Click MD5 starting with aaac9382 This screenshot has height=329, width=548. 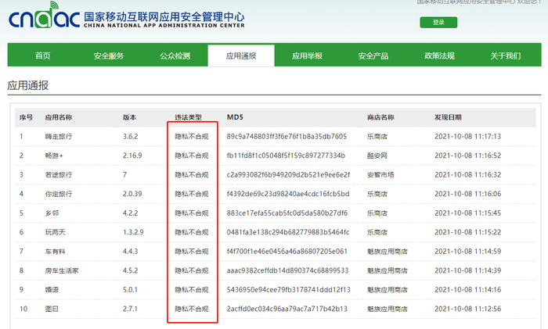click(287, 270)
